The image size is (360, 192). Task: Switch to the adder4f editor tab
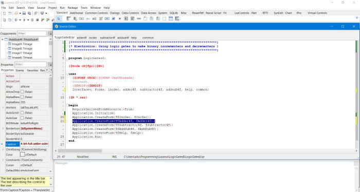tap(82, 37)
